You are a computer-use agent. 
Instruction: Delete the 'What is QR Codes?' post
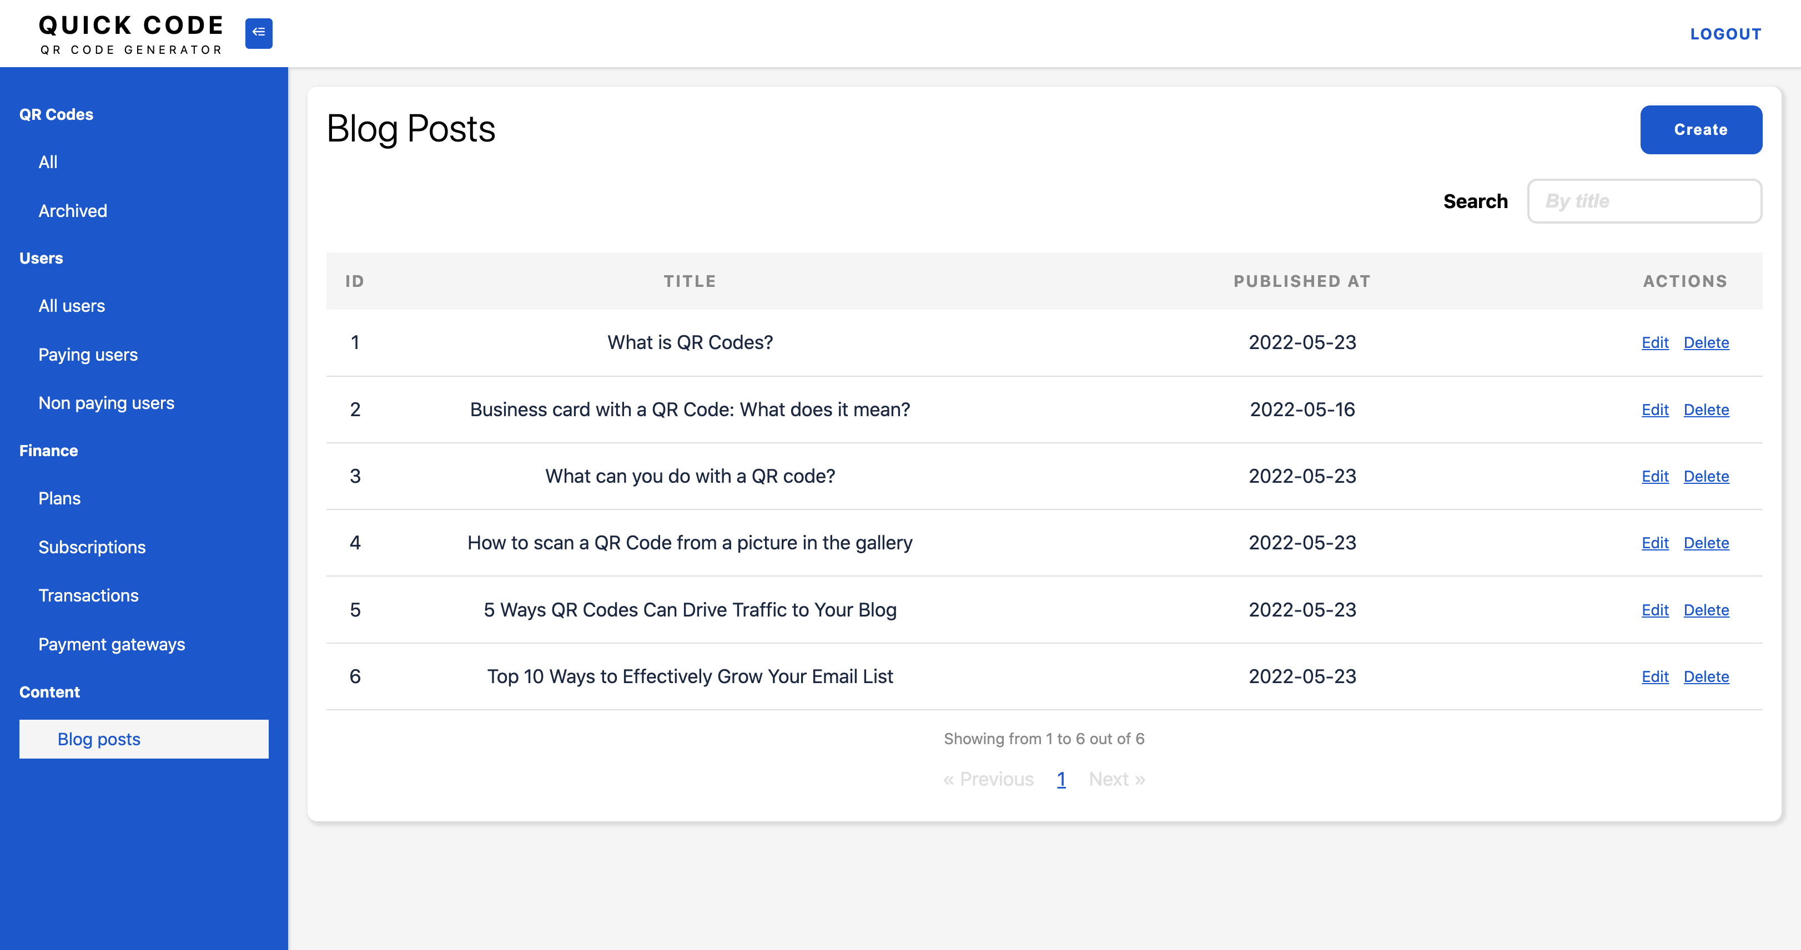[1706, 342]
